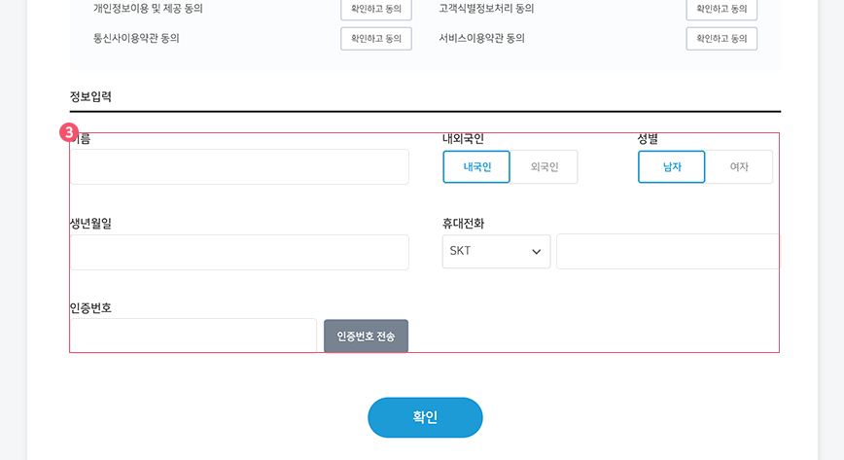This screenshot has height=460, width=844.
Task: Open the SKT carrier dropdown
Action: point(496,252)
